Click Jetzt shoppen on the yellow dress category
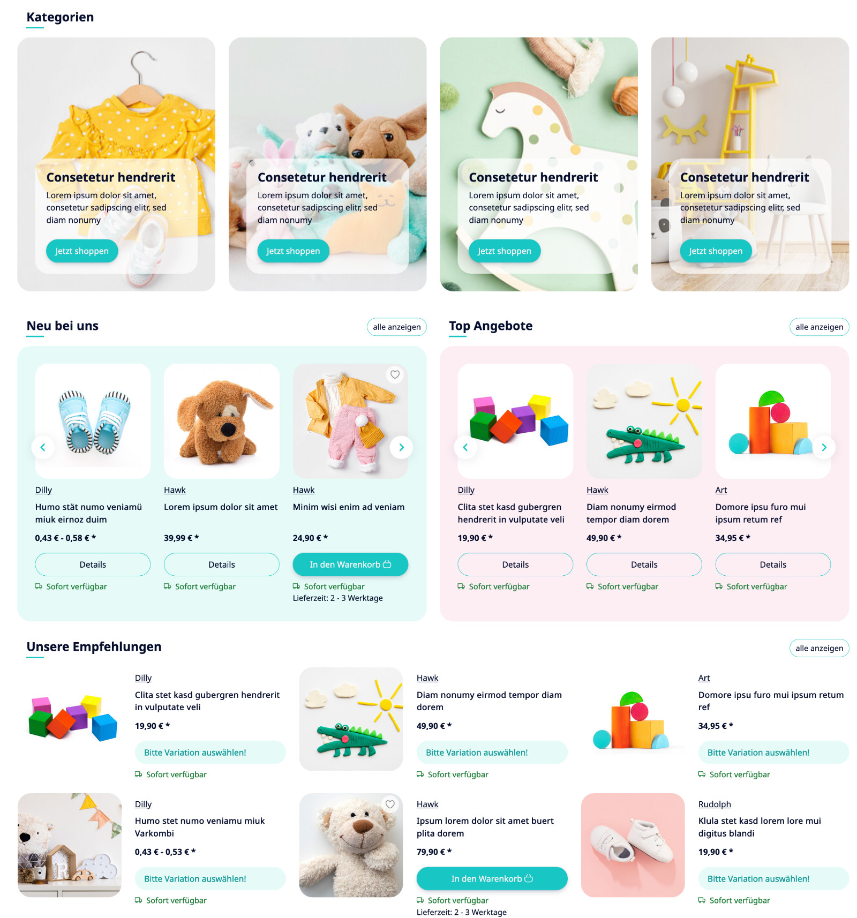This screenshot has width=857, height=918. click(82, 251)
